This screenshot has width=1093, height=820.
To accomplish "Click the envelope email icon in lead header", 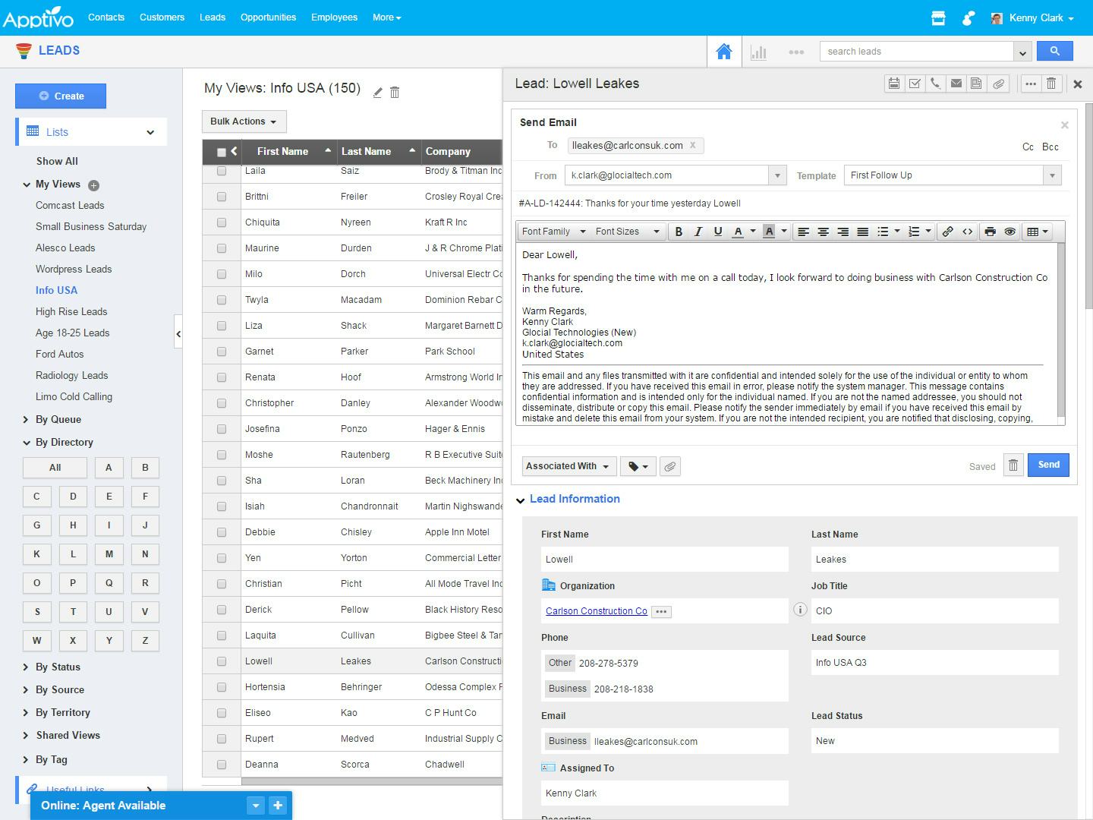I will click(x=956, y=84).
